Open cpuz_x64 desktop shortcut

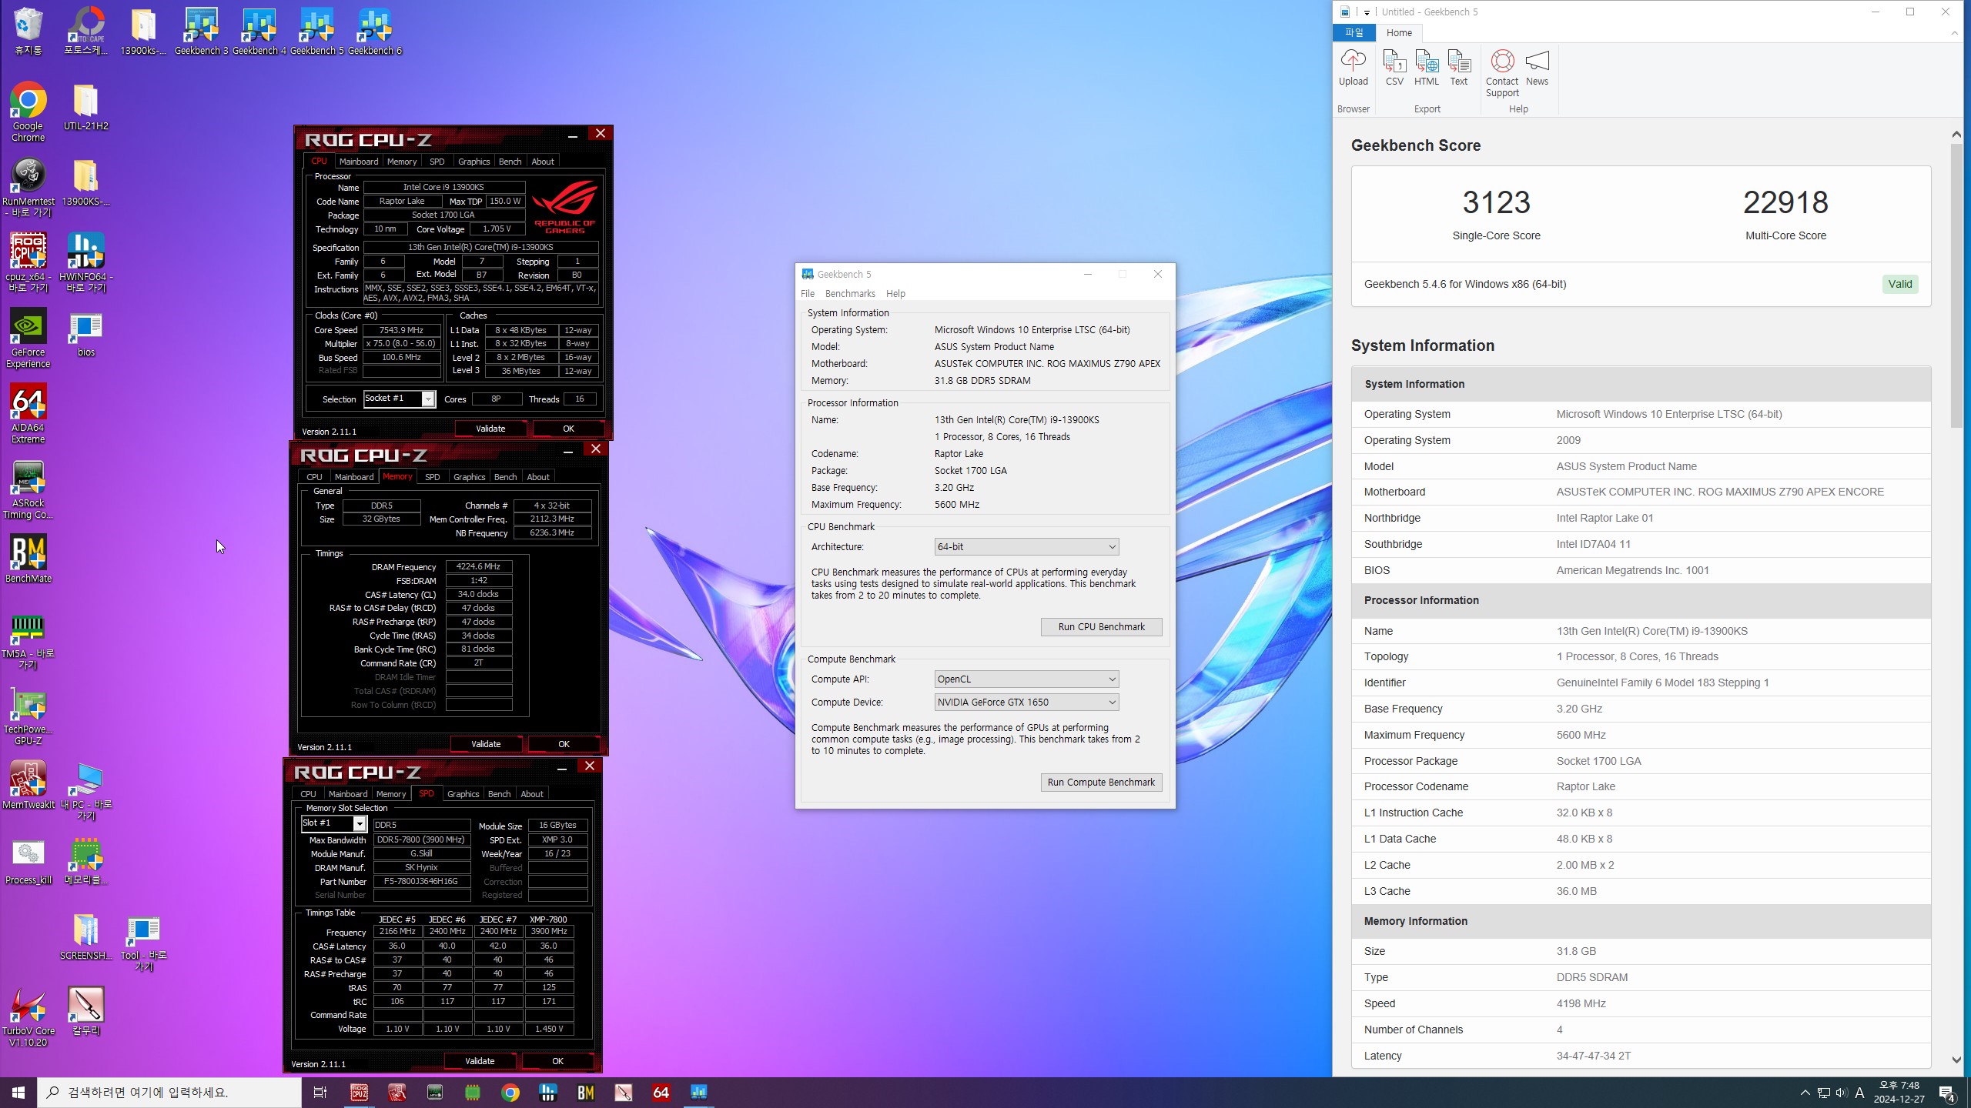pos(28,262)
